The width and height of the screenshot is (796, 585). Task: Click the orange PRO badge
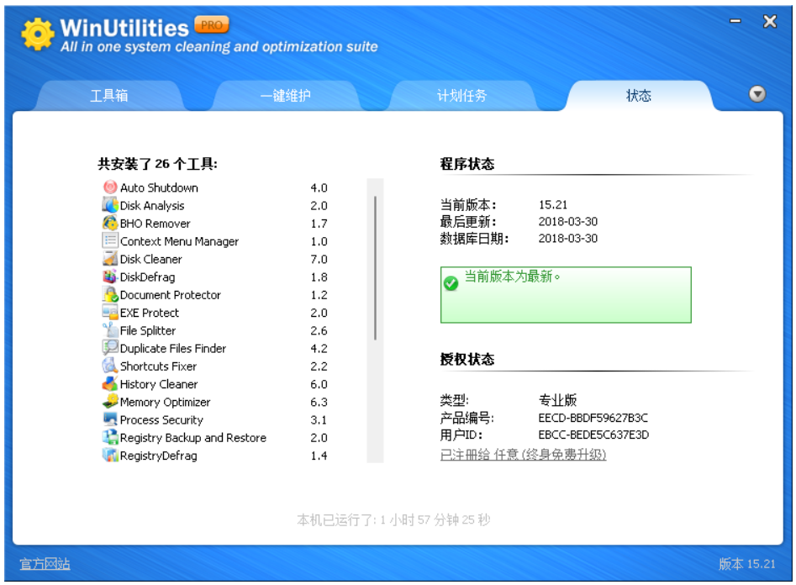click(x=212, y=25)
